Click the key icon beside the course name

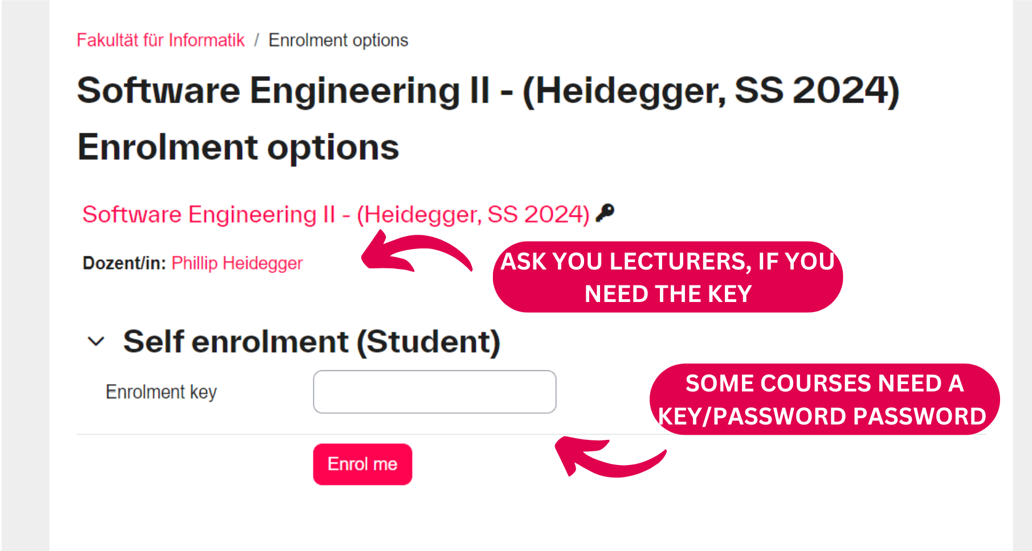coord(605,213)
